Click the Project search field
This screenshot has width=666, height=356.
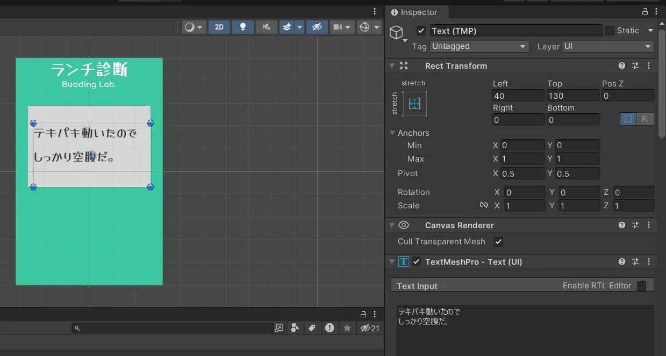coord(173,328)
